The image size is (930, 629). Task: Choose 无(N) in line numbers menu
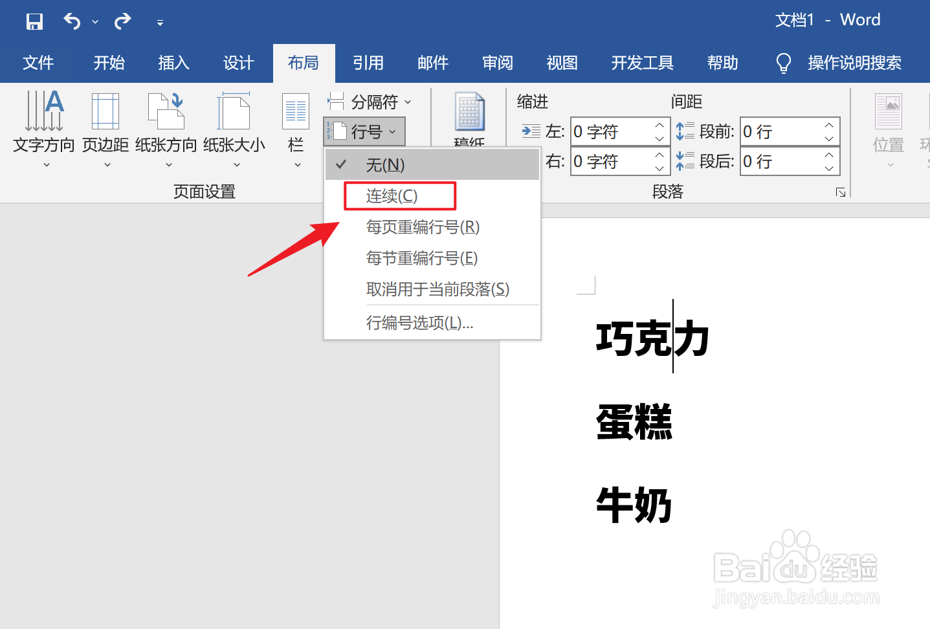point(432,165)
